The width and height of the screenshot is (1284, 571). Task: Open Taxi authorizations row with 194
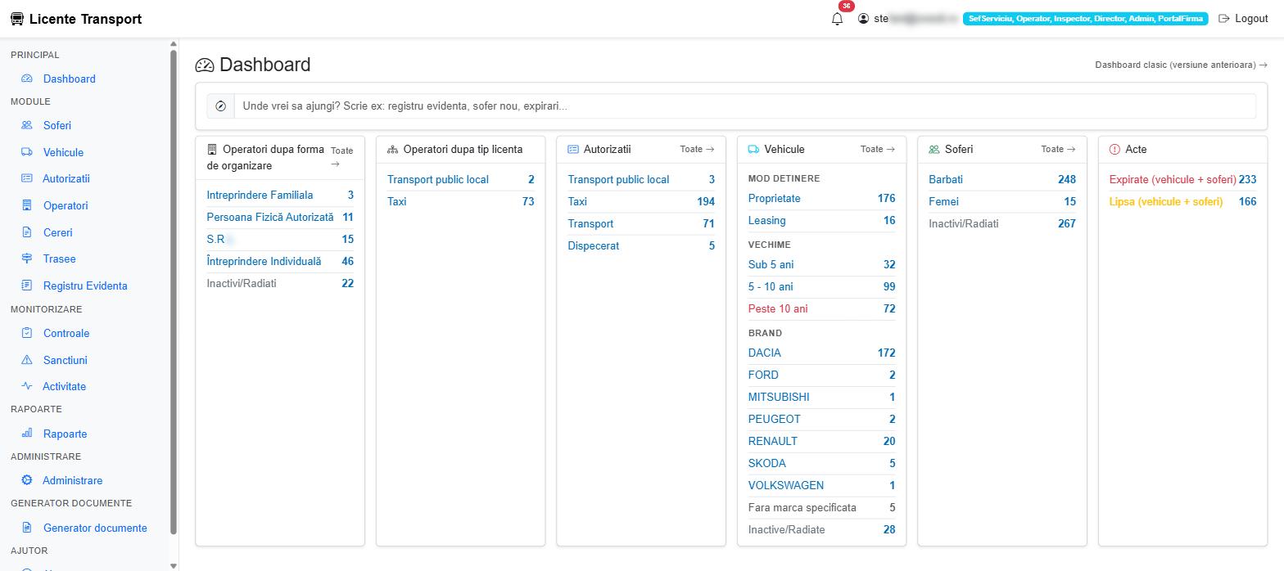(641, 202)
